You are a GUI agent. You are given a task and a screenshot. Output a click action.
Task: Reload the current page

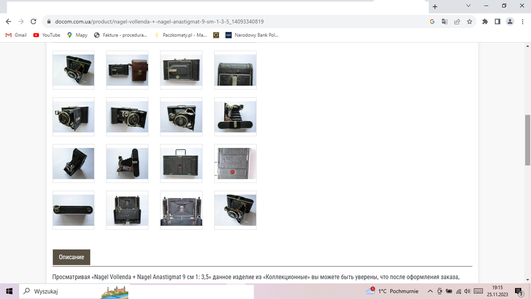click(33, 22)
